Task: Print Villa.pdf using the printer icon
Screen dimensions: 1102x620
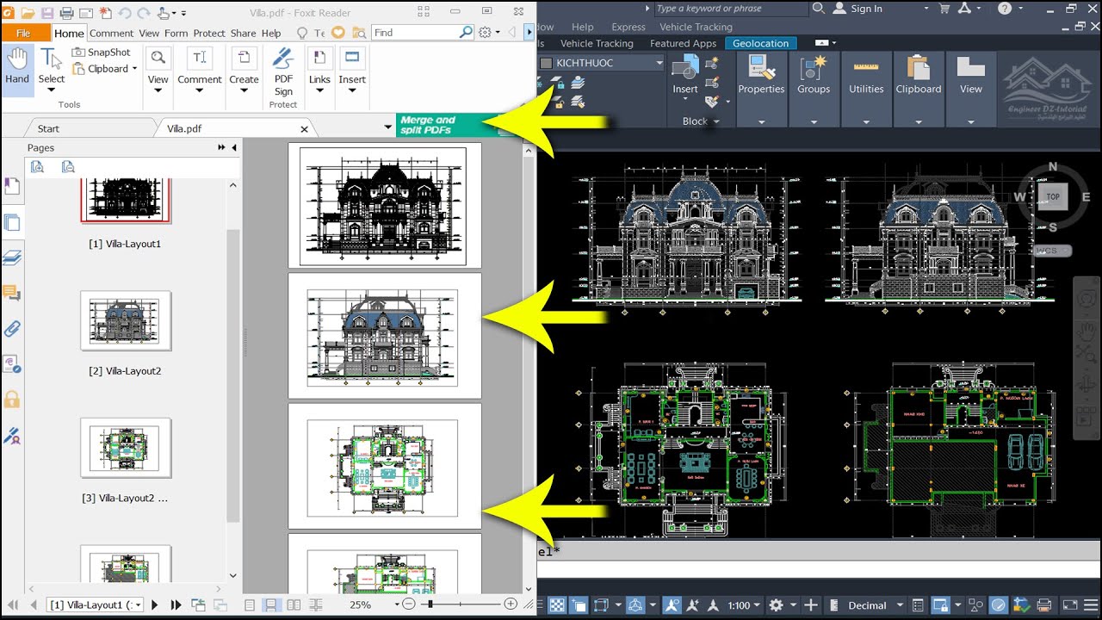Action: click(66, 13)
